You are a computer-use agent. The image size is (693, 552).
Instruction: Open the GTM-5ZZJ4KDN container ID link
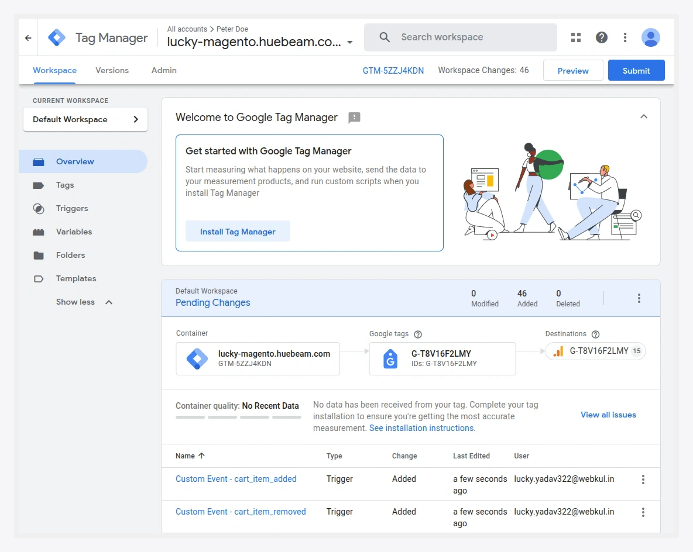pos(393,71)
